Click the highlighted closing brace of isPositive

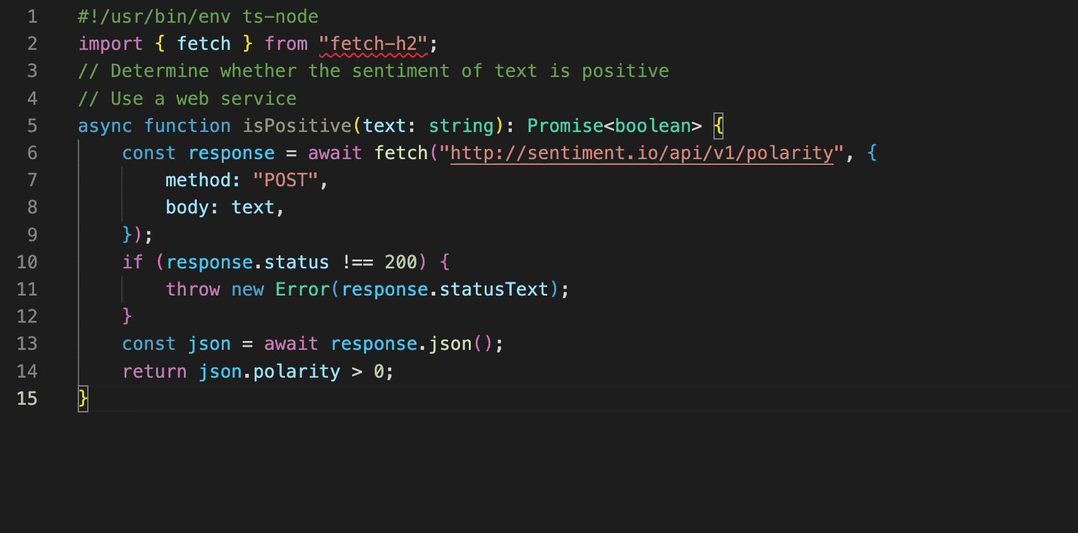coord(83,398)
